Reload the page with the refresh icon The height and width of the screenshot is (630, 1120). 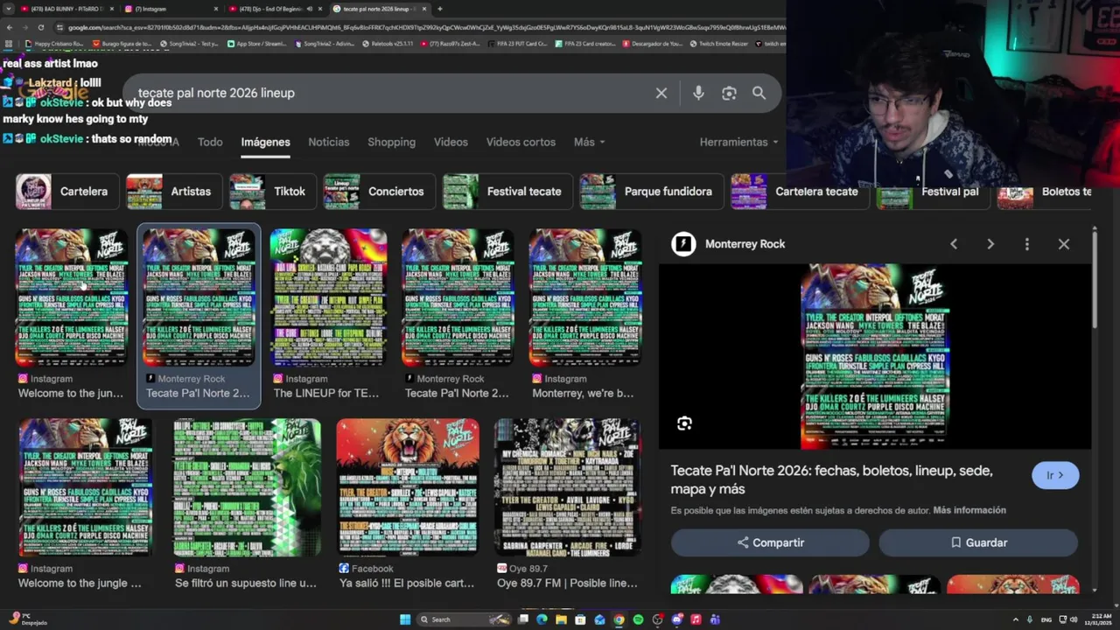(x=40, y=27)
